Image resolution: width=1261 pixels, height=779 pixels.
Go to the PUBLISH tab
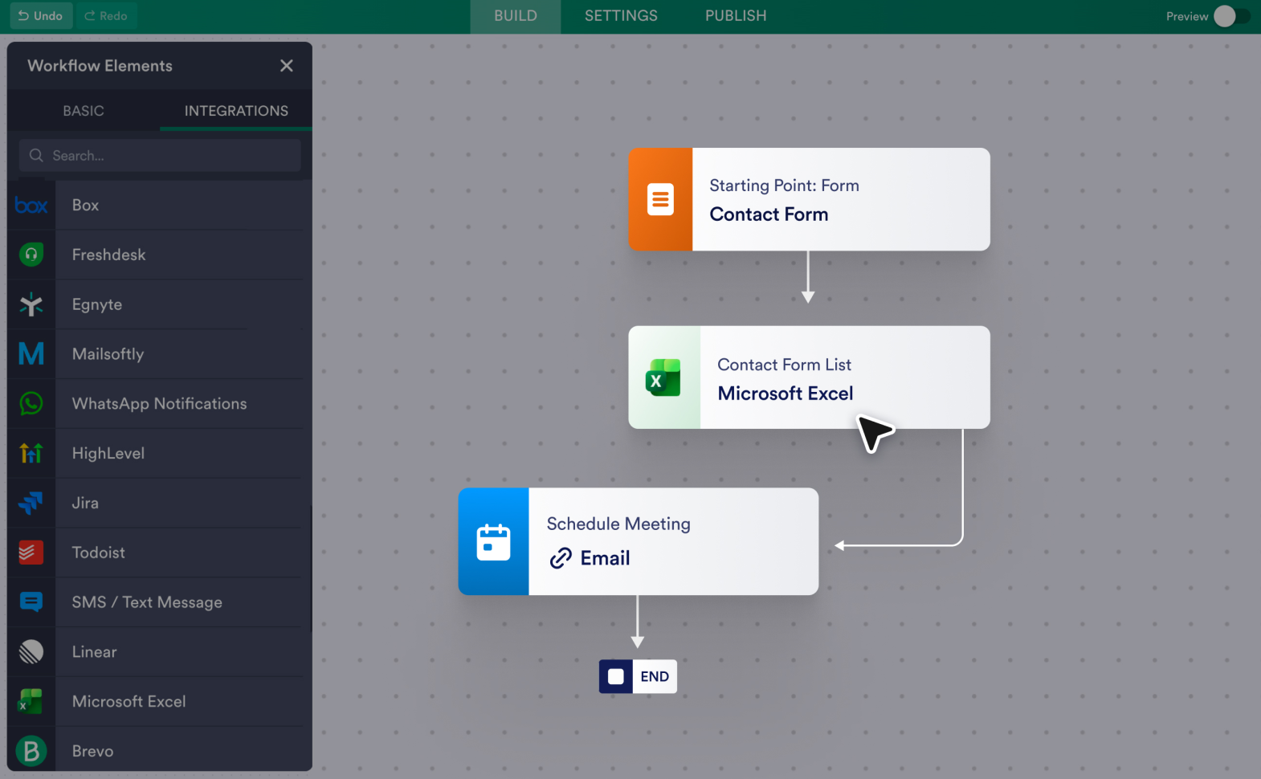click(736, 16)
